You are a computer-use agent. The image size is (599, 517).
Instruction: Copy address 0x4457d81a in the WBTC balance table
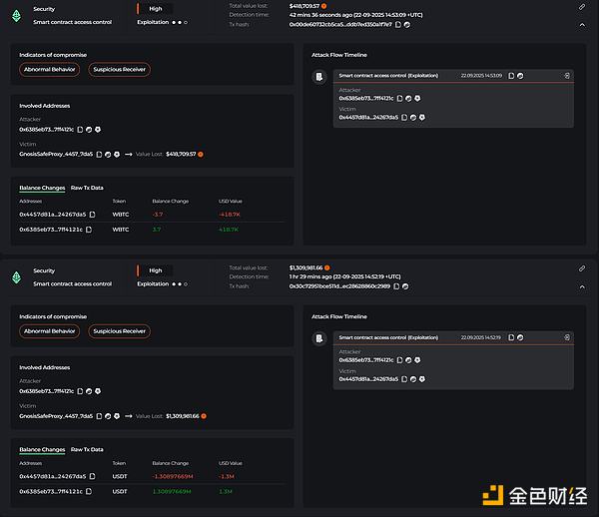91,214
